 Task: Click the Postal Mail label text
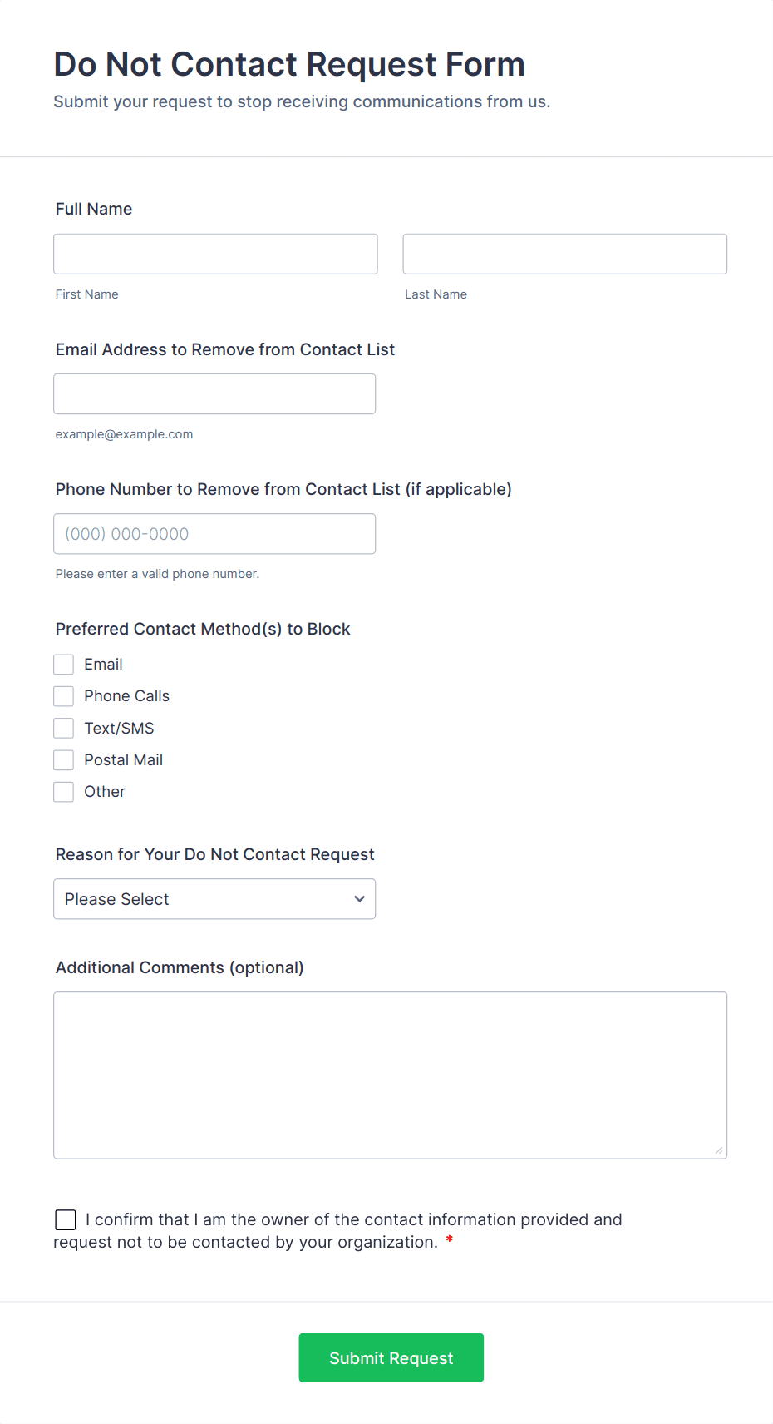(123, 760)
